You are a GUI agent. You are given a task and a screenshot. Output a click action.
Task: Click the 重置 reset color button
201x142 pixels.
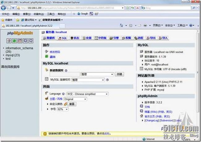(72, 104)
